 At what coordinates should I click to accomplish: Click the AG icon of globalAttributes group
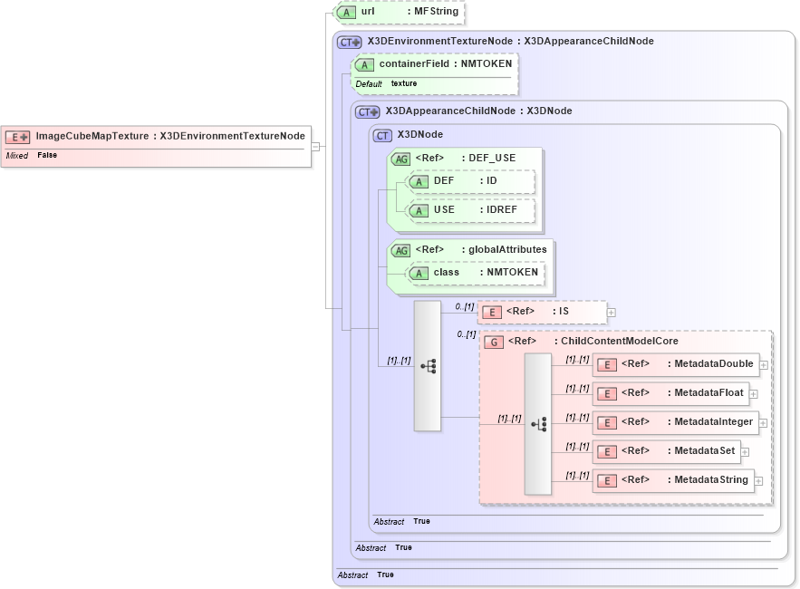(401, 251)
